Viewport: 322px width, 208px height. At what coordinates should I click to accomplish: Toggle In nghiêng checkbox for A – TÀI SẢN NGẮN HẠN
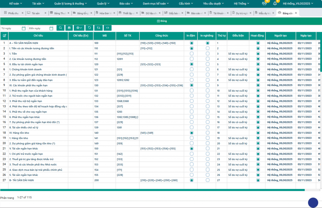[x=208, y=43]
